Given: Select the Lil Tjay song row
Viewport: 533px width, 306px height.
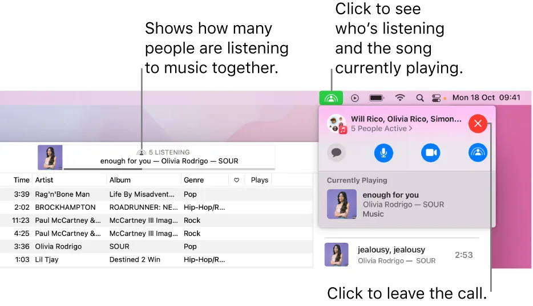Looking at the screenshot, I should click(156, 259).
